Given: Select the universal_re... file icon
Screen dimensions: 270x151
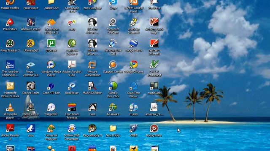Looking at the screenshot, I should click(x=154, y=107).
